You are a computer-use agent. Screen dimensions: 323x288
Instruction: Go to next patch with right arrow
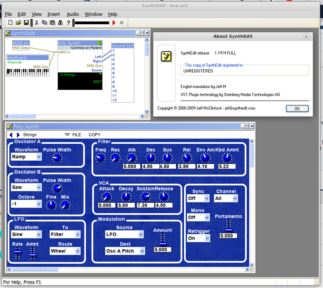click(18, 135)
